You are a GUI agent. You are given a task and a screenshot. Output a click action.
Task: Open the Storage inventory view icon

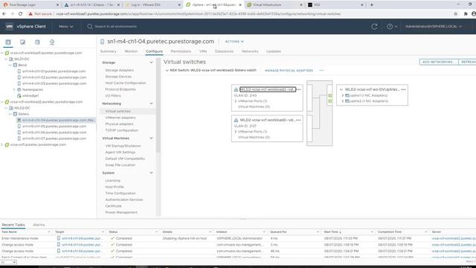pos(37,42)
